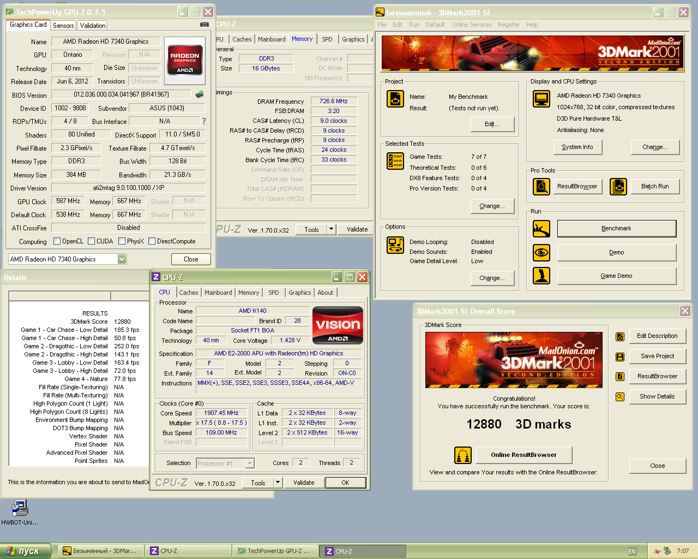Enable the CUDA checkbox
Screen dimensions: 698x559
point(92,241)
